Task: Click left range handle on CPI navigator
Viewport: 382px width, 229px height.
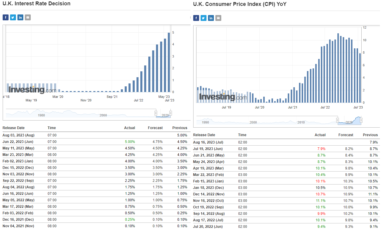Action: (337, 120)
